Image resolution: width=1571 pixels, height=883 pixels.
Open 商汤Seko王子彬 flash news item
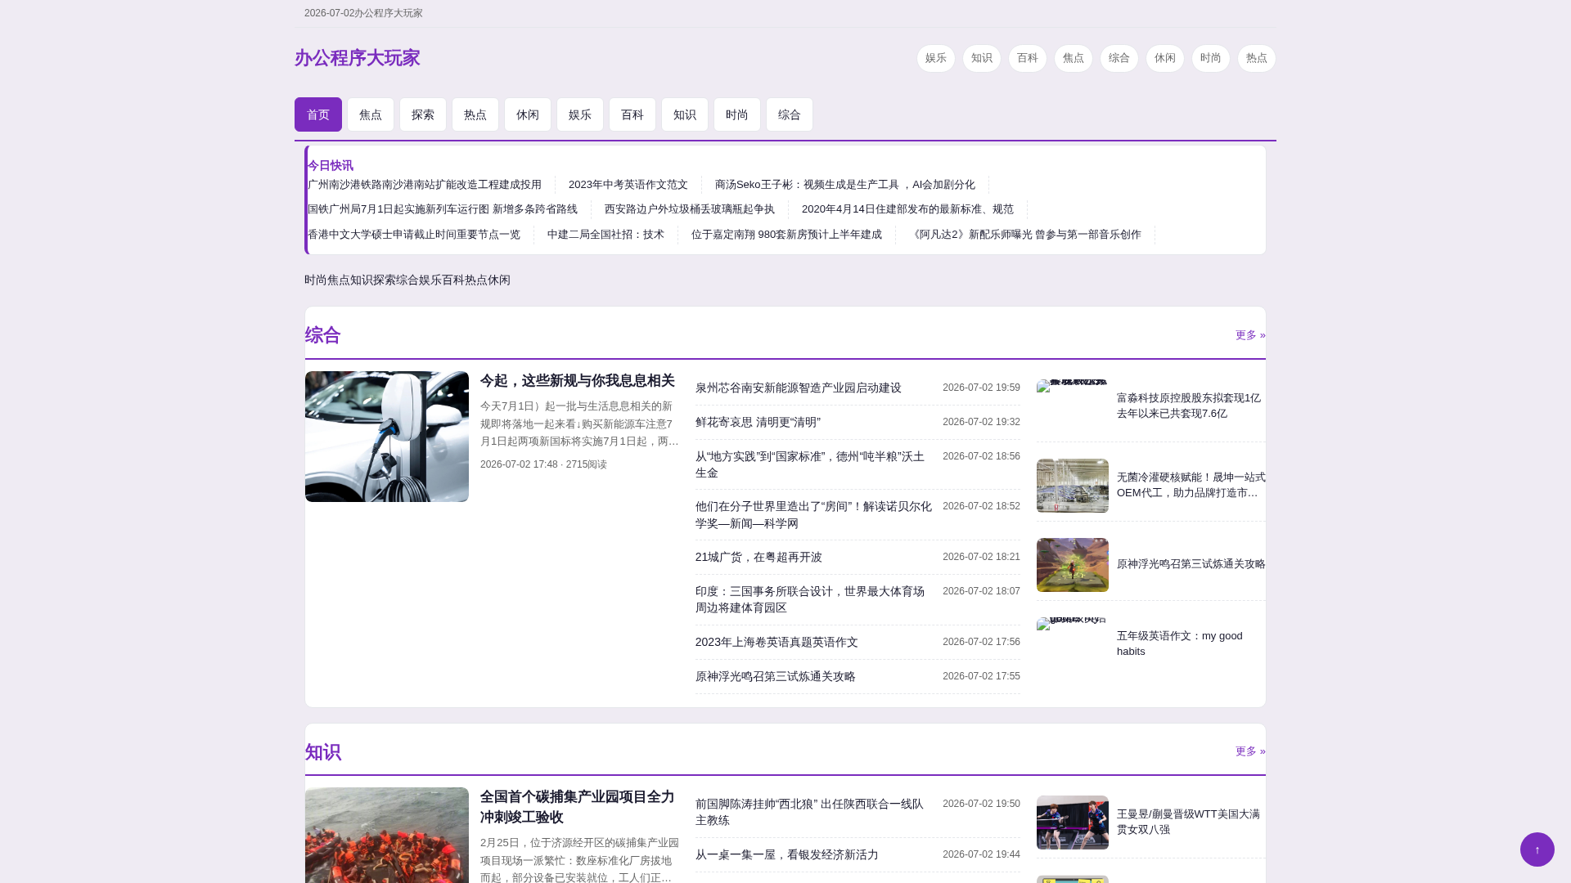(845, 185)
